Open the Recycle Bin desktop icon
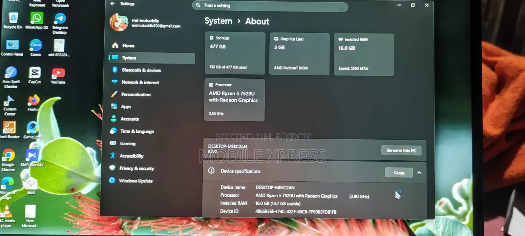This screenshot has height=236, width=525. [13, 20]
